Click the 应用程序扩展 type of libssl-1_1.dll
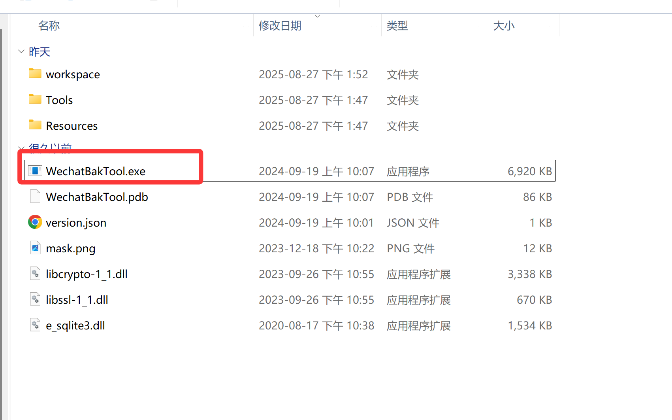 419,300
